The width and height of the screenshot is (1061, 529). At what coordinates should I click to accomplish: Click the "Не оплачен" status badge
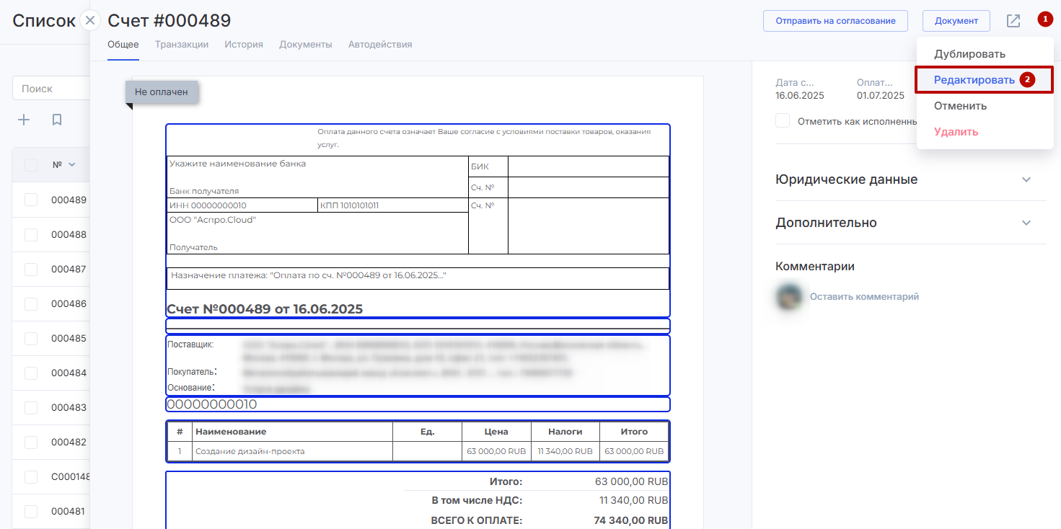click(162, 92)
